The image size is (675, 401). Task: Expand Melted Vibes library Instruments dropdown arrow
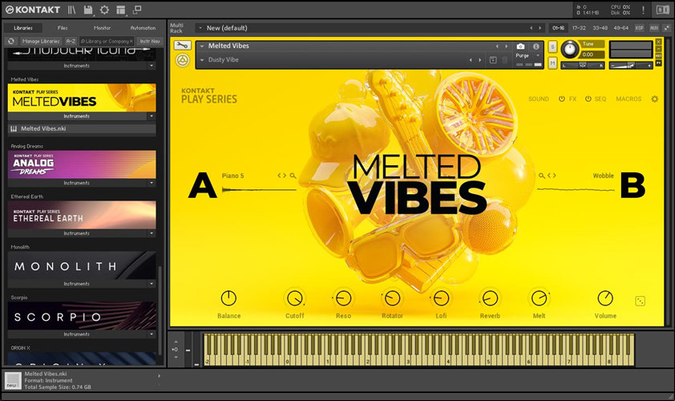click(151, 116)
